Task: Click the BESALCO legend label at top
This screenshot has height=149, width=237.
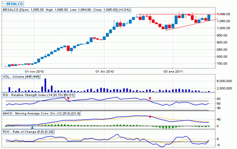Action: pos(13,4)
